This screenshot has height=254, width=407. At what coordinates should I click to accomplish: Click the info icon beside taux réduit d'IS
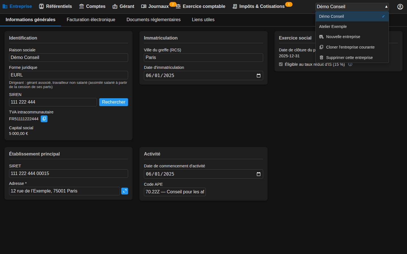pyautogui.click(x=350, y=64)
